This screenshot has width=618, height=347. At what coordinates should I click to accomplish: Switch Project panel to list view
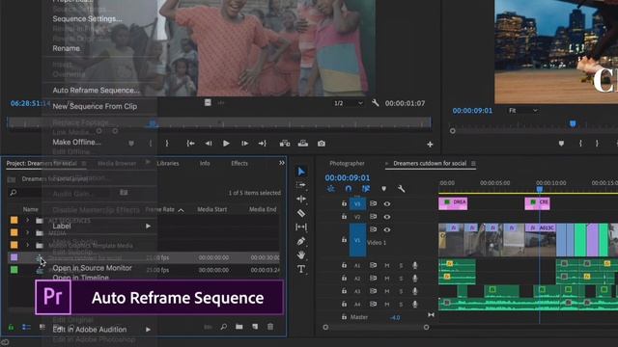click(x=26, y=327)
